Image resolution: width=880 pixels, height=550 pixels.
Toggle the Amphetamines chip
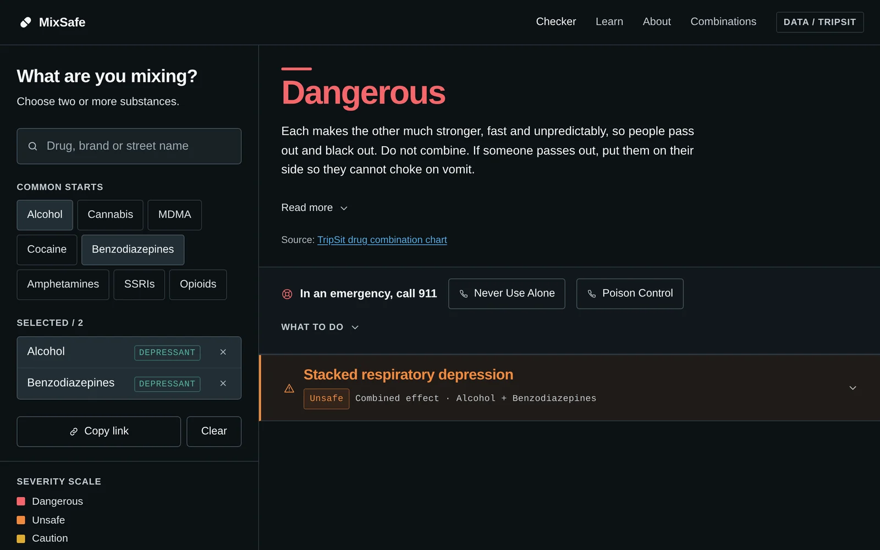point(63,284)
